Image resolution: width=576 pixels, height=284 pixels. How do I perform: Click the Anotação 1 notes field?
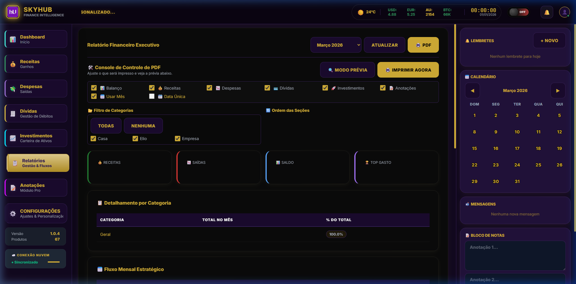(x=515, y=256)
